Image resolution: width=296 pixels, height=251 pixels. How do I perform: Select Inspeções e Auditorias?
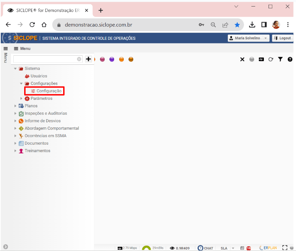[46, 113]
